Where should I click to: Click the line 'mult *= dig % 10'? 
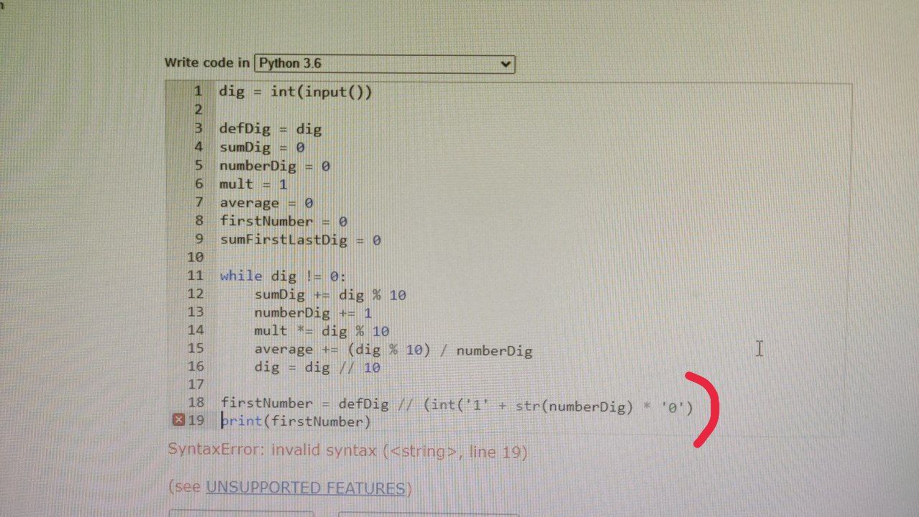(321, 331)
